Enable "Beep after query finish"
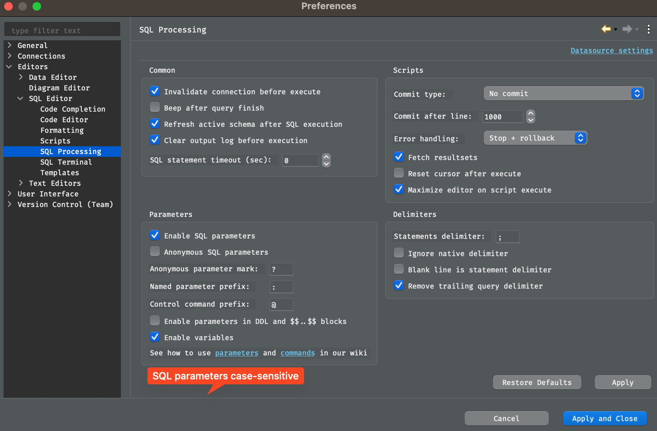This screenshot has width=657, height=431. (x=155, y=107)
